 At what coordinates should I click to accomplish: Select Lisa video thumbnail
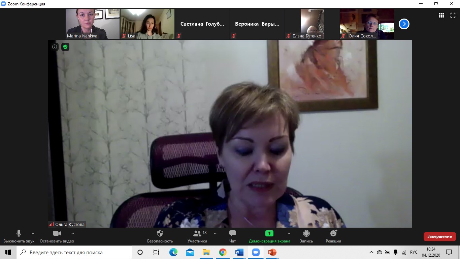click(147, 24)
